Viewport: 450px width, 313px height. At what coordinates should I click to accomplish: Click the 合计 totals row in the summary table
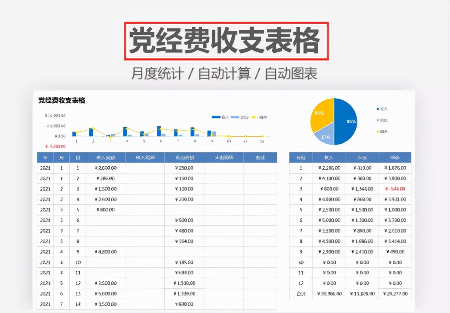pos(300,294)
